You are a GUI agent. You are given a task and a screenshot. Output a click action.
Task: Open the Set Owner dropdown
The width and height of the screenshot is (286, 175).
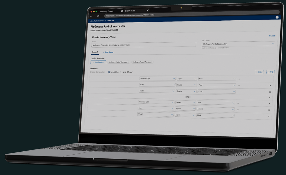tap(238, 44)
